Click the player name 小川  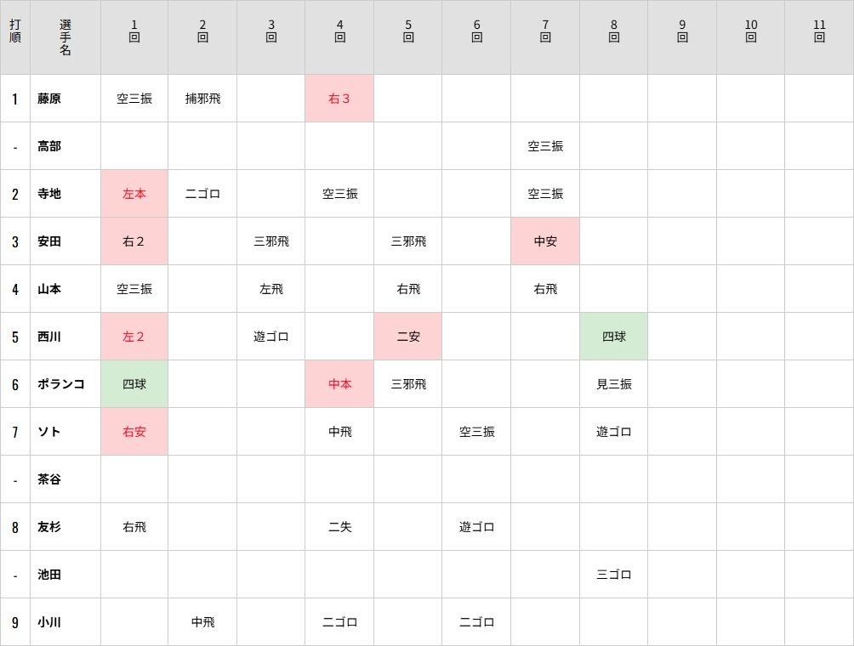pyautogui.click(x=49, y=622)
